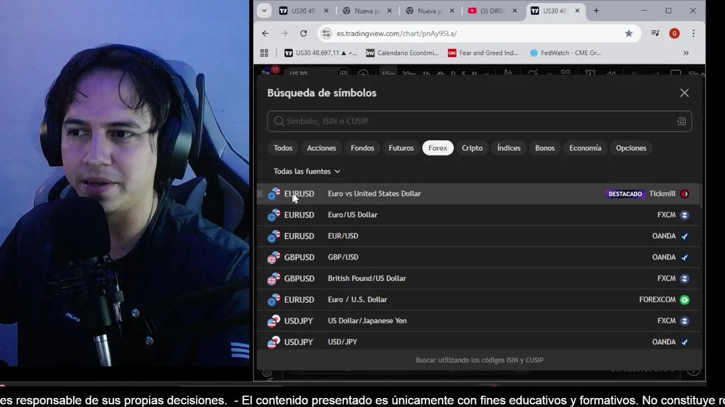Click OANDA logo on EUR/USD row
725x407 pixels.
[x=684, y=236]
